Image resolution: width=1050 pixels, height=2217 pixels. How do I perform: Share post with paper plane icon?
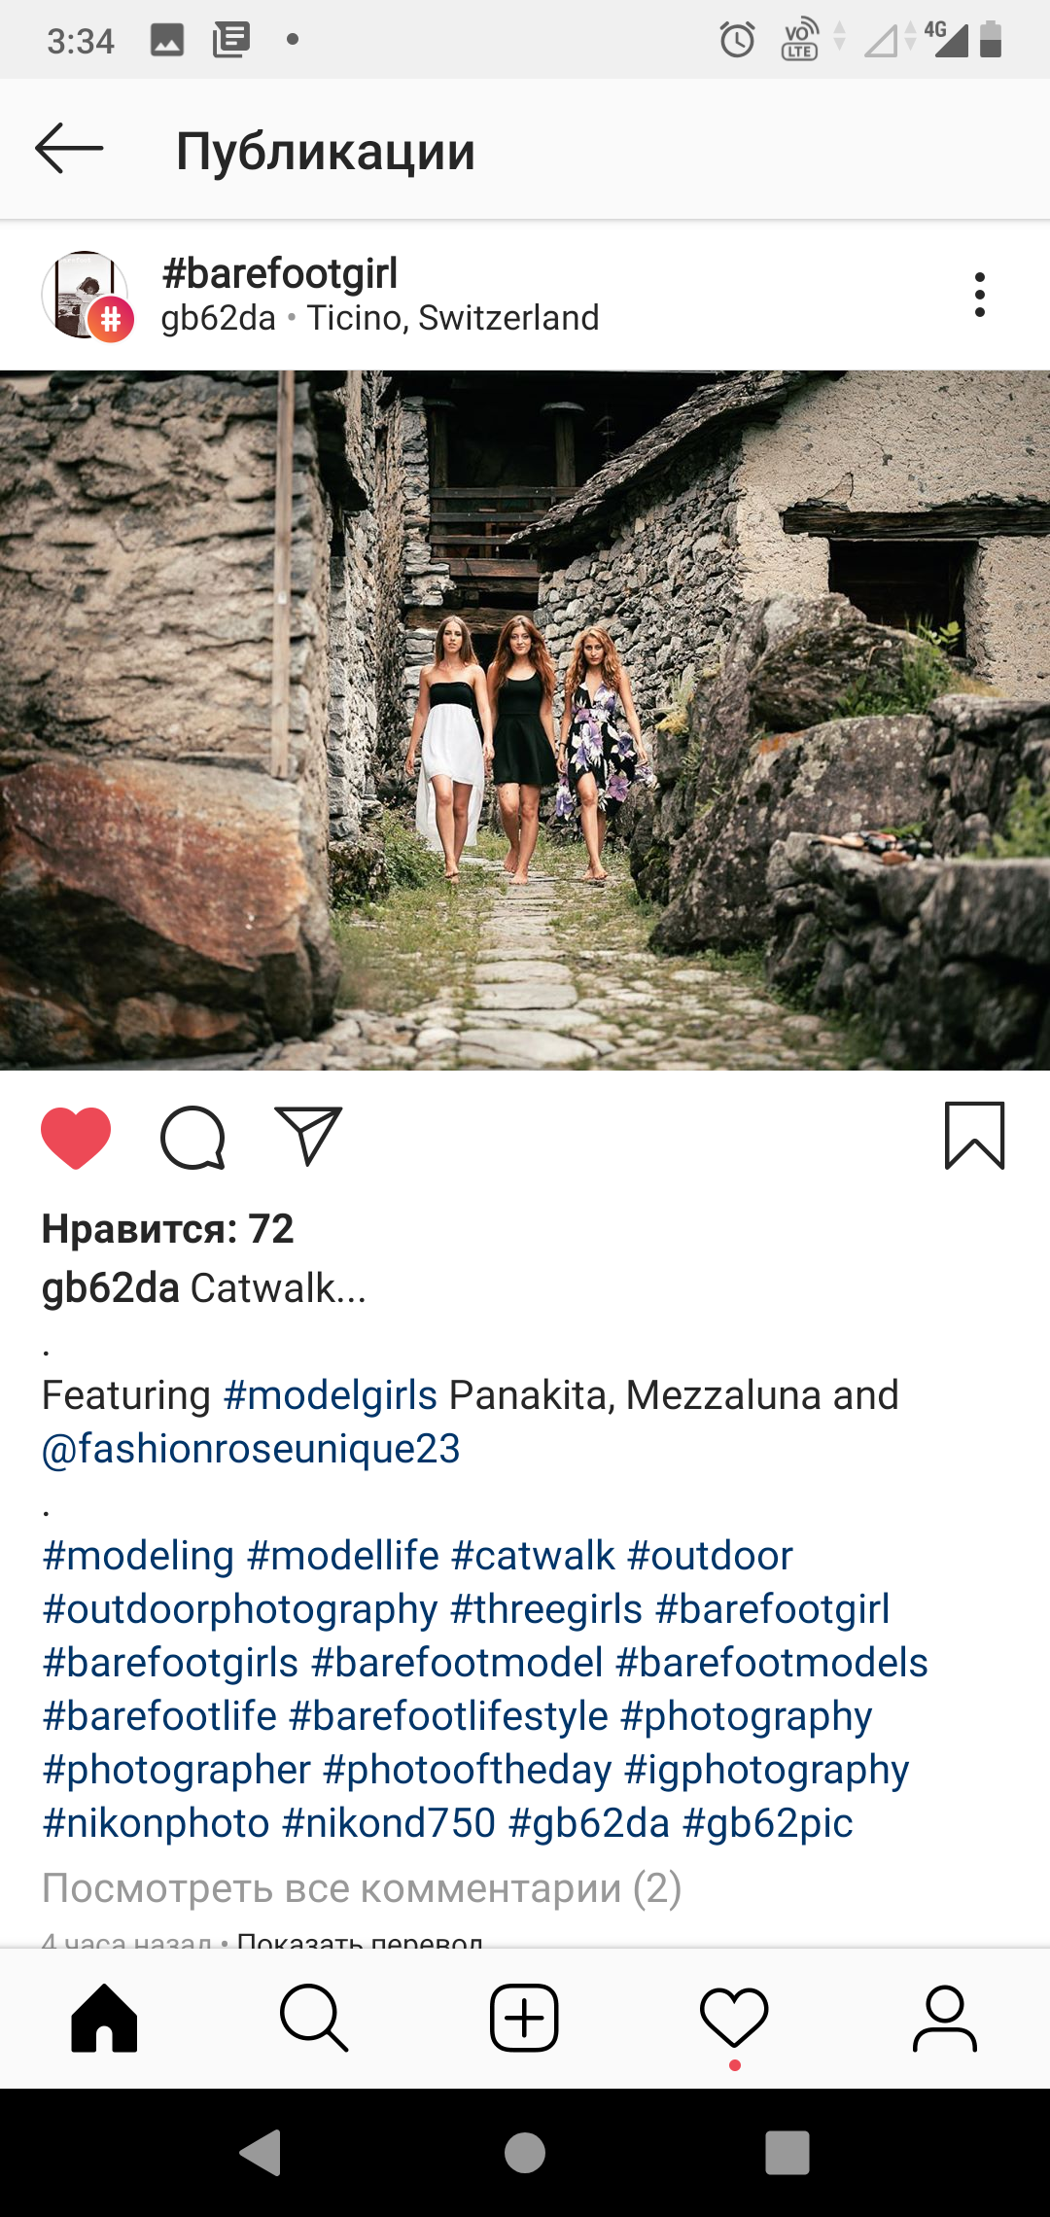(308, 1136)
